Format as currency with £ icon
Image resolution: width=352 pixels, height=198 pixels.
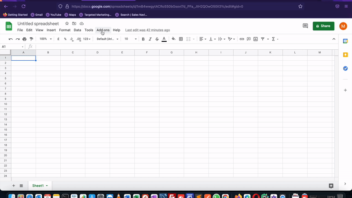pos(59,39)
